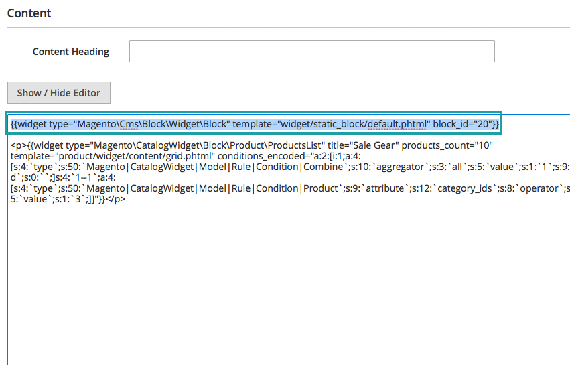
Task: Click the 'Content' section title
Action: pos(29,13)
